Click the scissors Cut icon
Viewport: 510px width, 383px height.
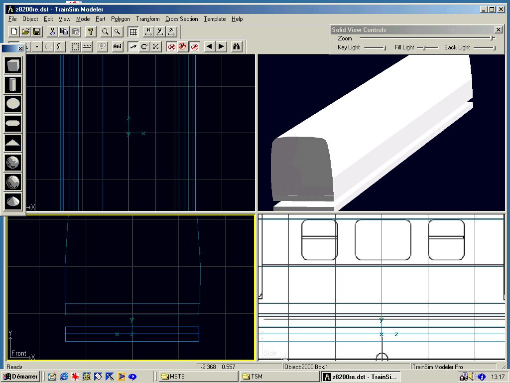tap(52, 32)
